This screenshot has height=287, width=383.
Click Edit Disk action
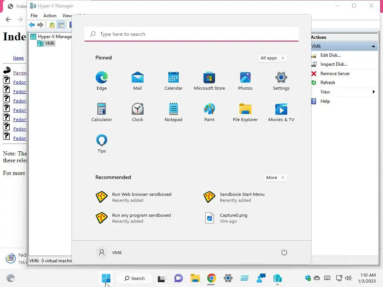click(330, 55)
